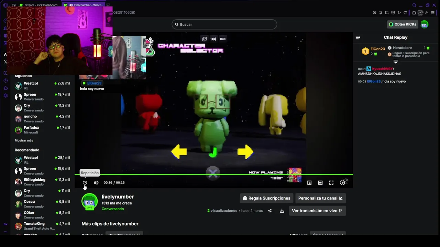Open the browser zoom magnifier icon
The image size is (440, 247).
[x=374, y=13]
